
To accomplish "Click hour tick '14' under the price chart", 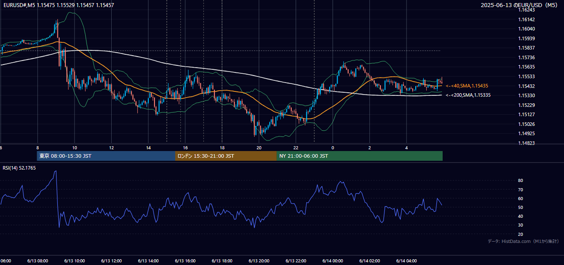I will pos(148,148).
